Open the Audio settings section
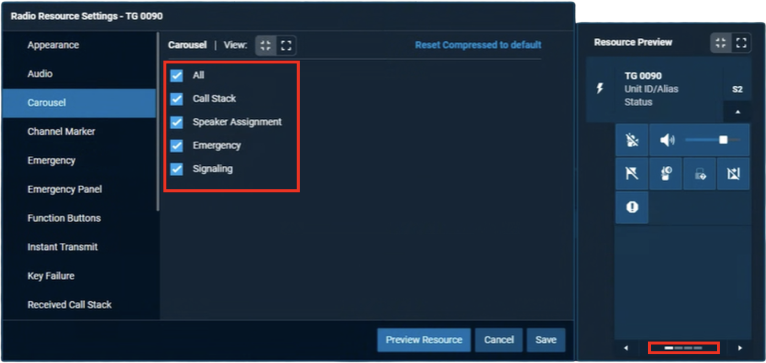This screenshot has width=766, height=363. point(40,74)
